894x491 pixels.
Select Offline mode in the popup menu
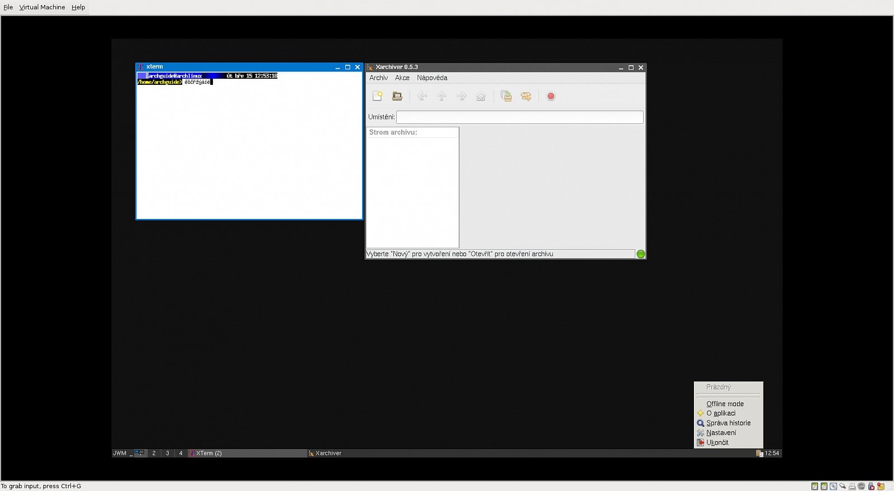729,404
